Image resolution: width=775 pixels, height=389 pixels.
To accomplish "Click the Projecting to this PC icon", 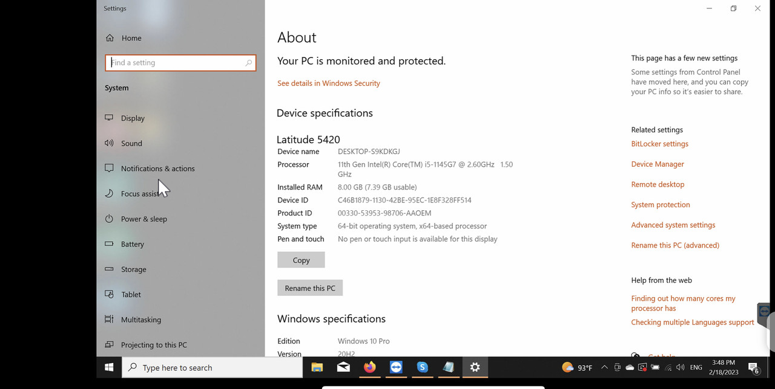I will pyautogui.click(x=109, y=344).
